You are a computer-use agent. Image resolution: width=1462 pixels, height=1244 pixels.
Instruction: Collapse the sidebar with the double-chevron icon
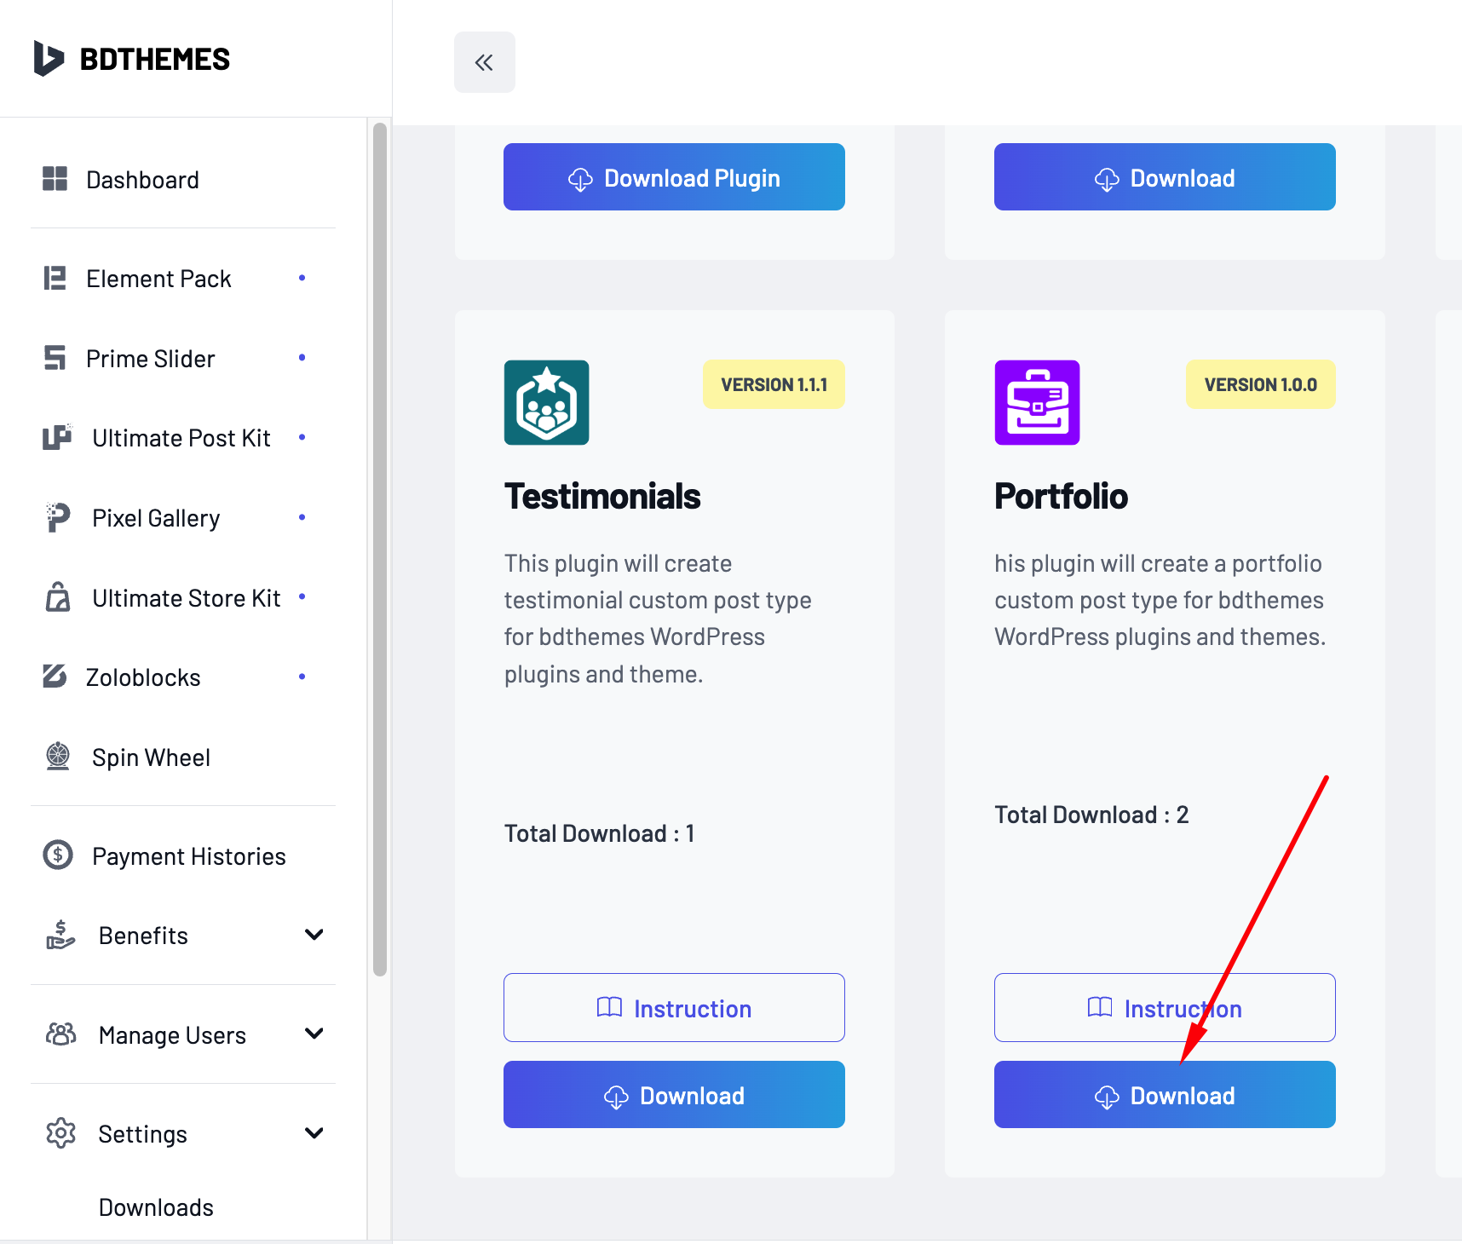484,62
